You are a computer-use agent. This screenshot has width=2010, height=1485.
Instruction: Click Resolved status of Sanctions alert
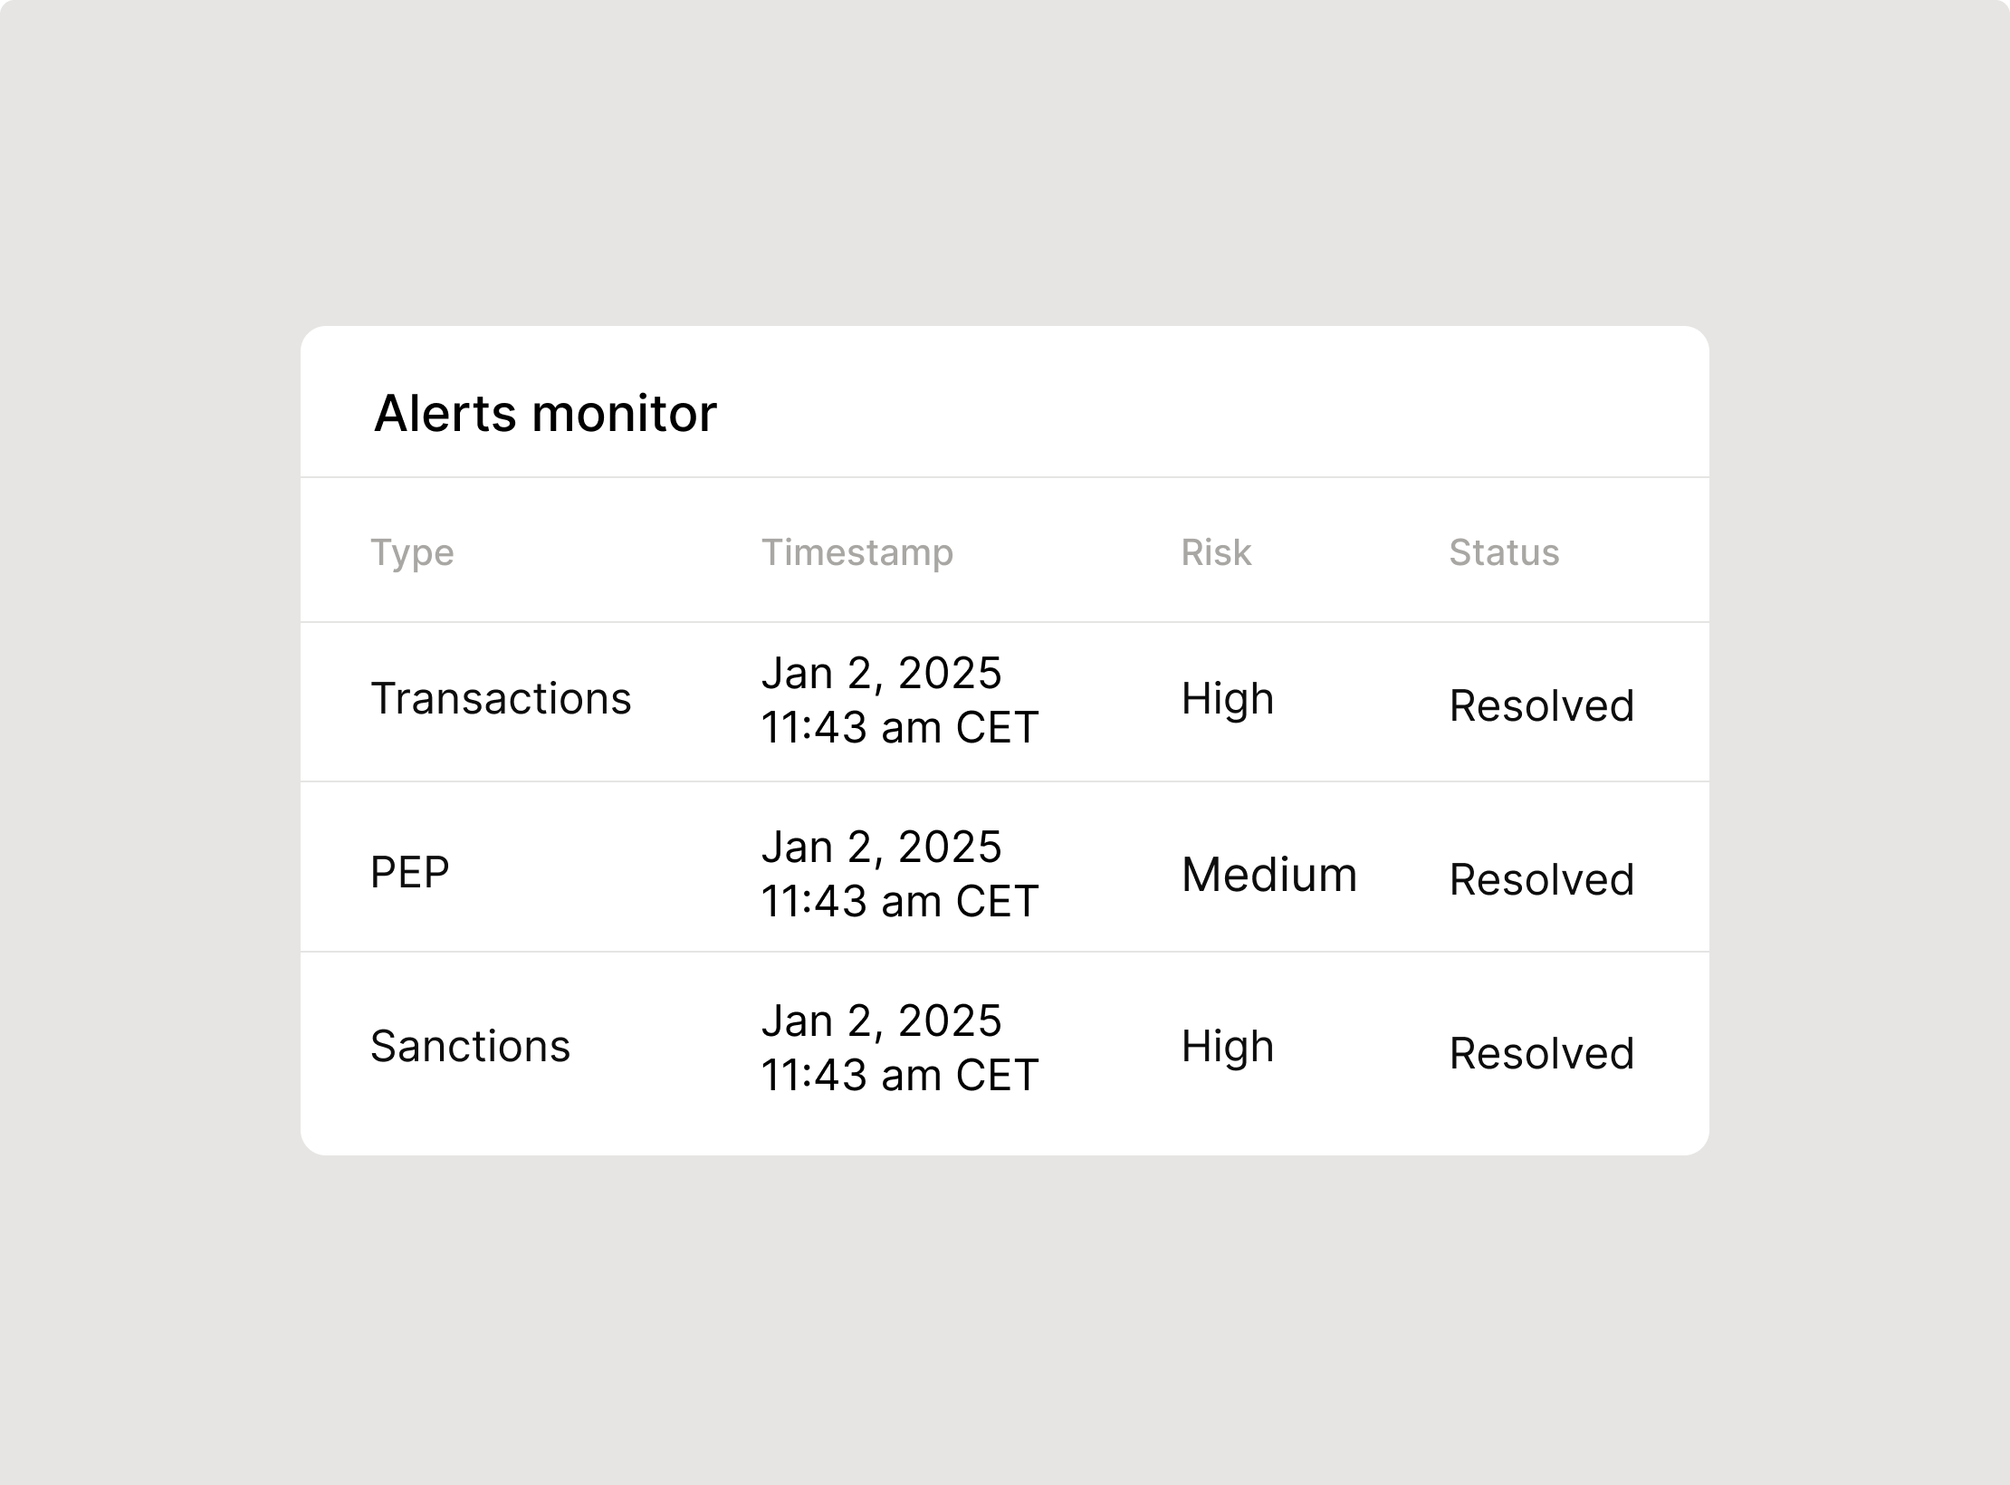(1542, 1054)
